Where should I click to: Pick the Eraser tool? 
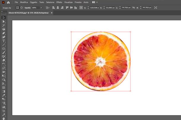4,60
